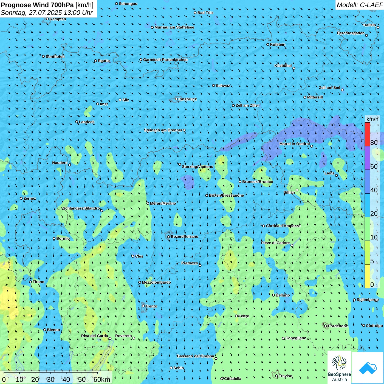Click the Garmisch-Partenkirchen label
The height and width of the screenshot is (384, 384).
click(x=165, y=60)
